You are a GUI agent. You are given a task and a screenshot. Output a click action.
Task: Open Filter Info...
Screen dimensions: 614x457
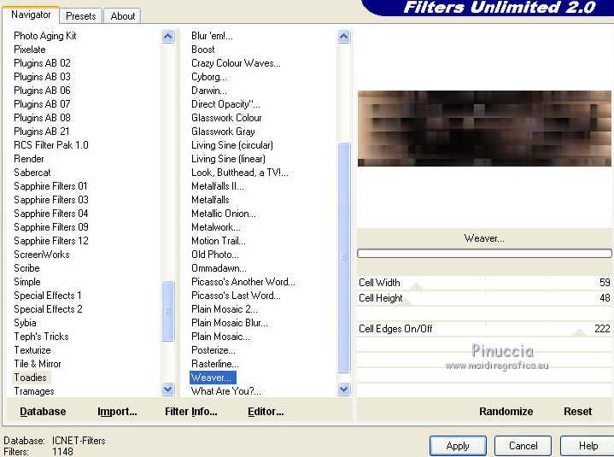(x=190, y=412)
